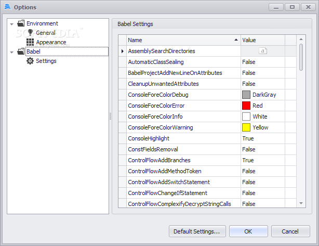319x246 pixels.
Task: Click the scrollbar down arrow in settings grid
Action: (x=301, y=203)
